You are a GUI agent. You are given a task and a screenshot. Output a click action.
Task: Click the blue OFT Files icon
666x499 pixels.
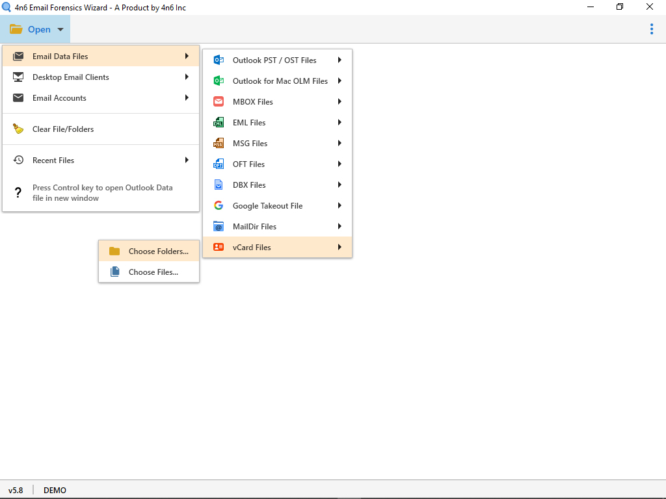[219, 164]
